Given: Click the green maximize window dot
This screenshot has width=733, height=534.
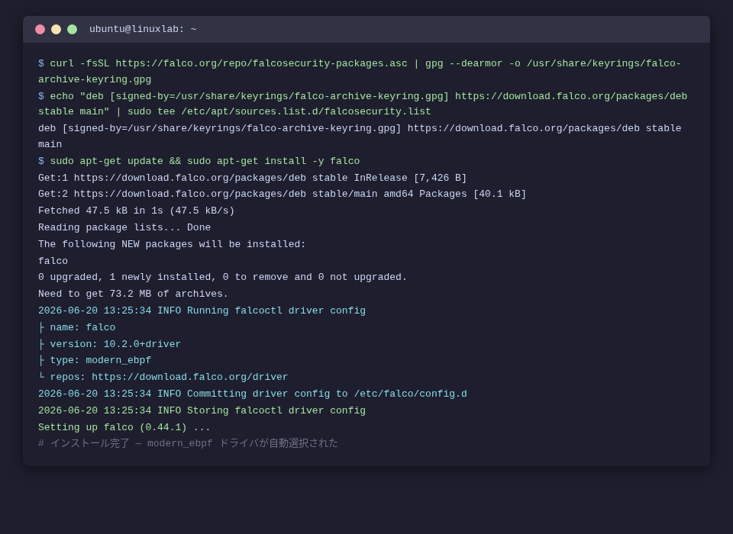Looking at the screenshot, I should [x=72, y=30].
